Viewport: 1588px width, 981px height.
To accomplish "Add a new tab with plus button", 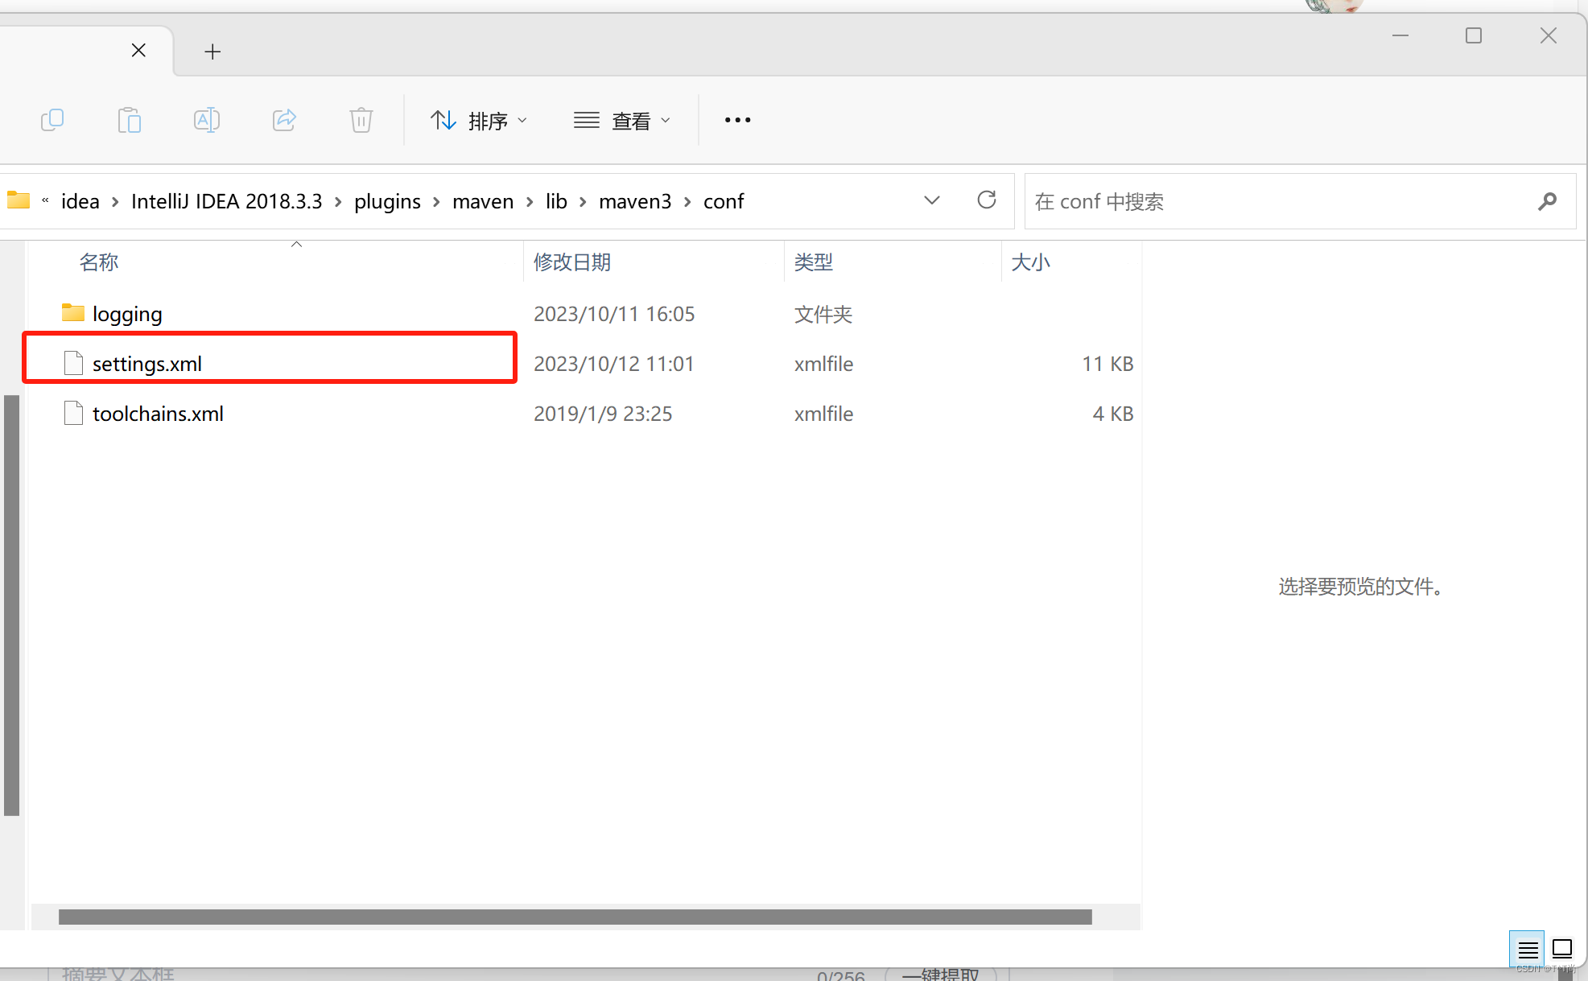I will [x=212, y=52].
